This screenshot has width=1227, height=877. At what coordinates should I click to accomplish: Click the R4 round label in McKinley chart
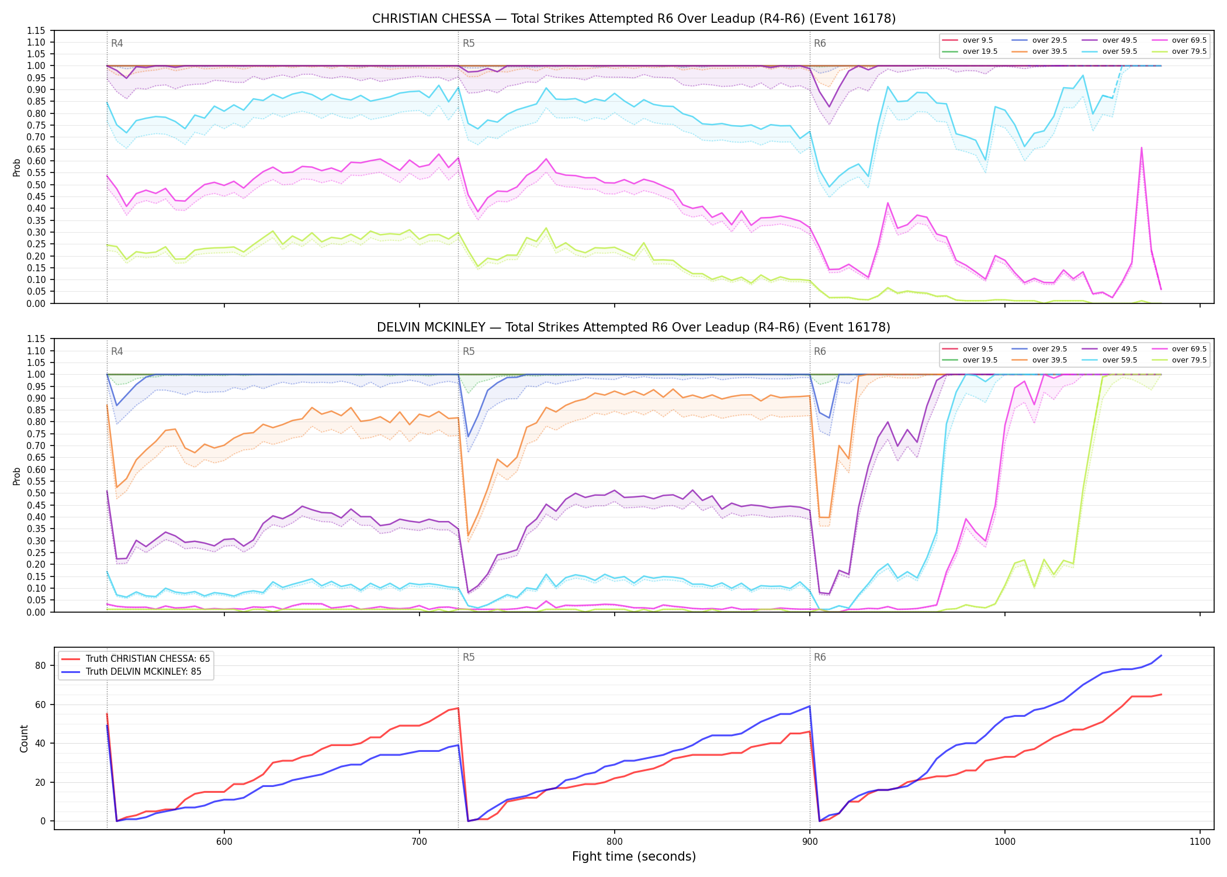(x=117, y=352)
